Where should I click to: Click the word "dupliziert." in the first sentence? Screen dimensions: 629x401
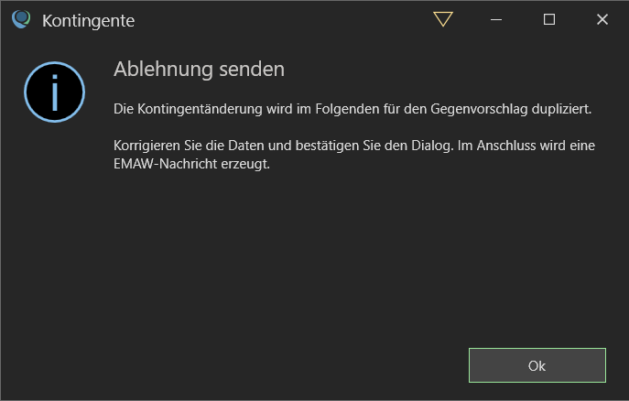tap(561, 109)
